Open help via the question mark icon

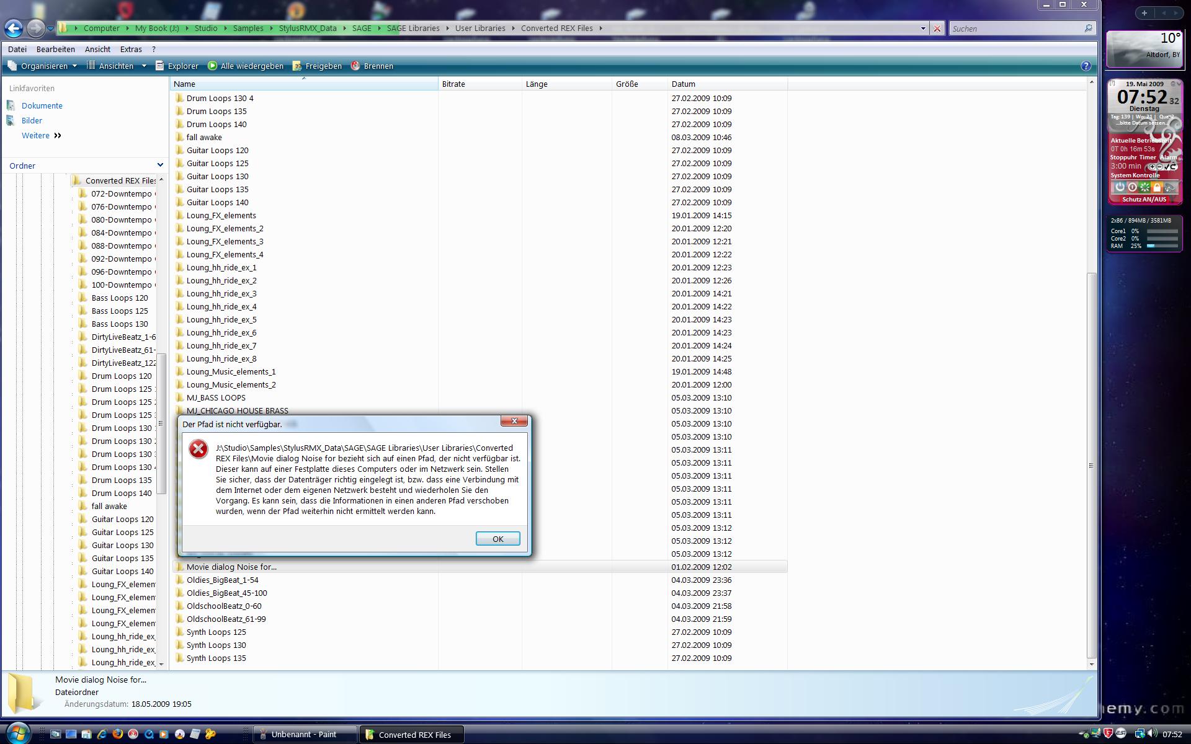[1086, 66]
